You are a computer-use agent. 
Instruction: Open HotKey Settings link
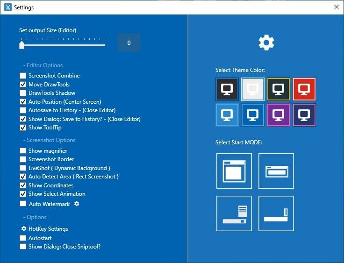(x=48, y=229)
